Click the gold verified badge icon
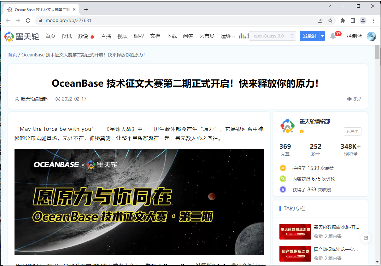381x266 pixels. point(302,131)
